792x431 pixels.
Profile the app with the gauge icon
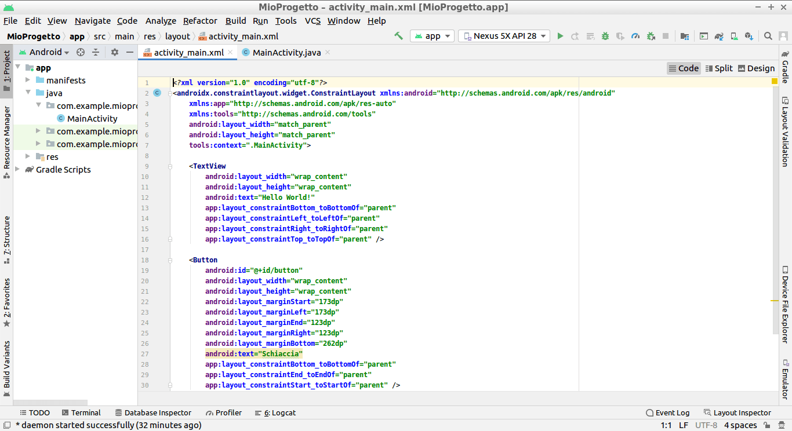point(635,35)
